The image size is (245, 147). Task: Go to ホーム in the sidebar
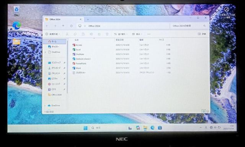55,42
